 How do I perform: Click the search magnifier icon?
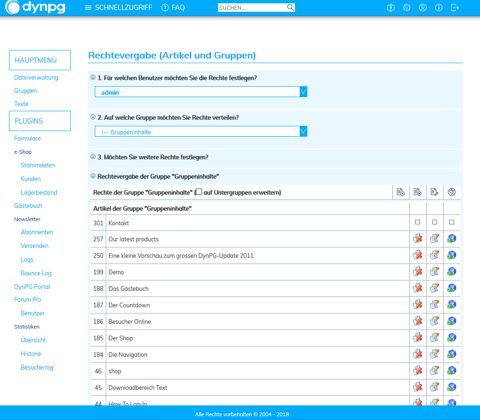(x=290, y=8)
